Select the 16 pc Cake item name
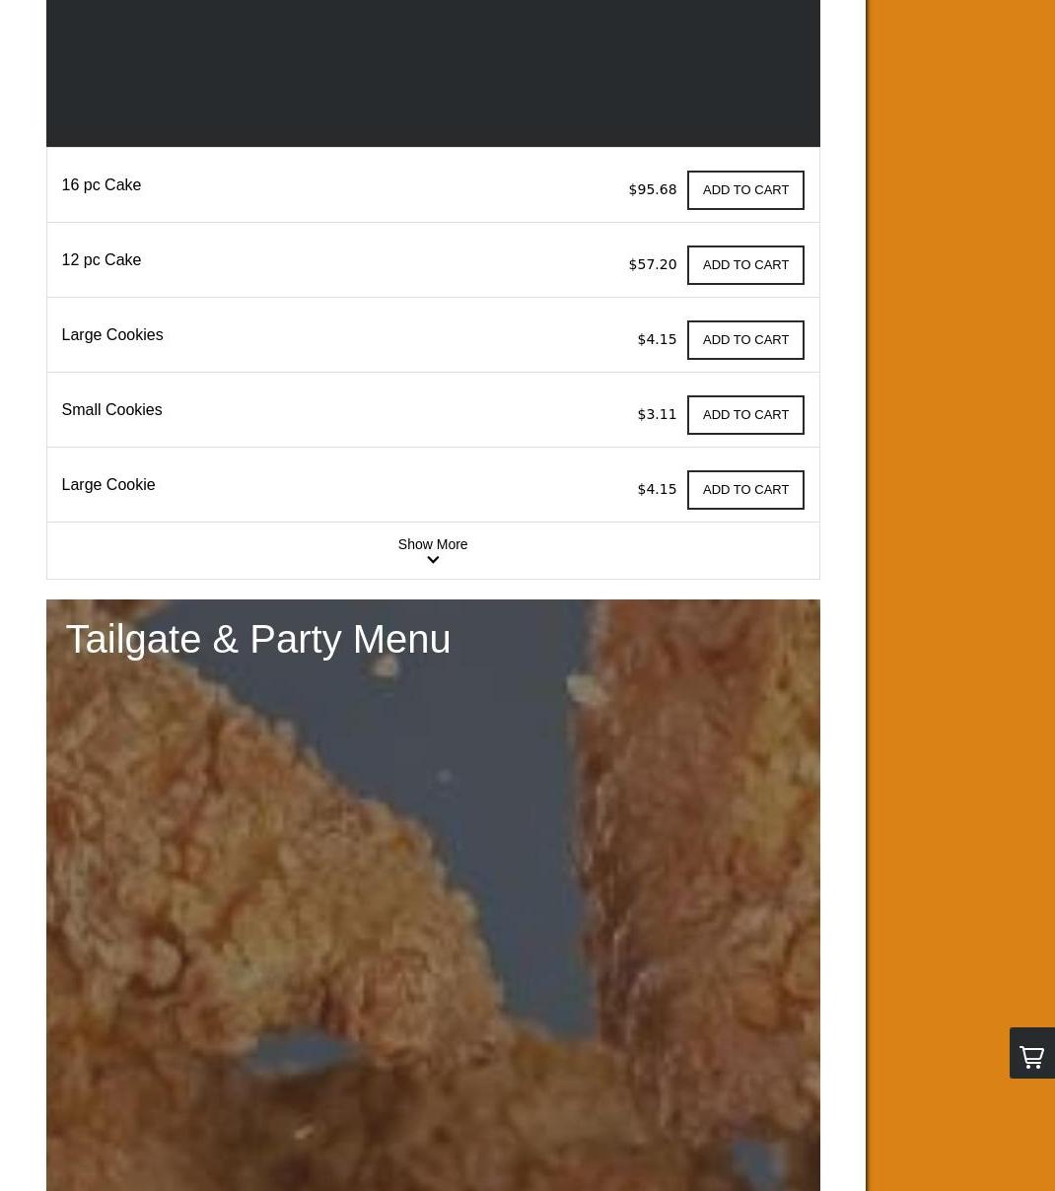 click(x=101, y=184)
